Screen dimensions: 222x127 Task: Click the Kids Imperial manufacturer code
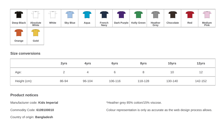pos(48,103)
